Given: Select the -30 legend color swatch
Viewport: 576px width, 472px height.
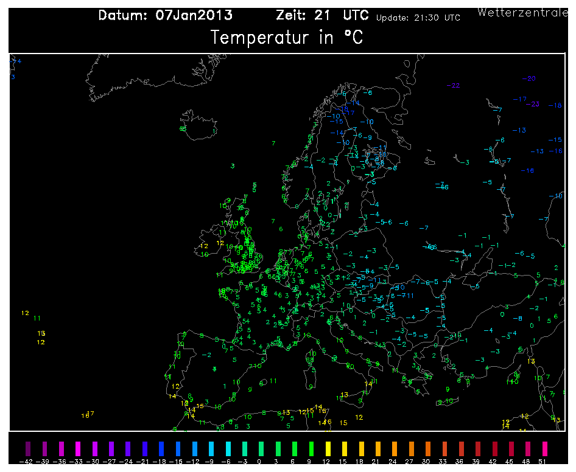Looking at the screenshot, I should click(x=95, y=448).
